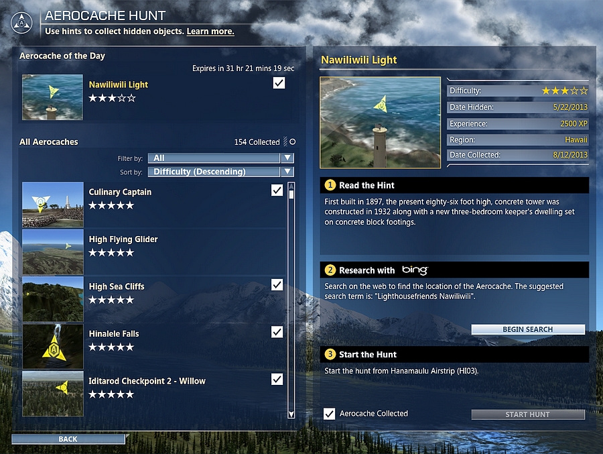Select the Nawiliwili Light thumbnail in Aerocache of the Day

pos(52,97)
